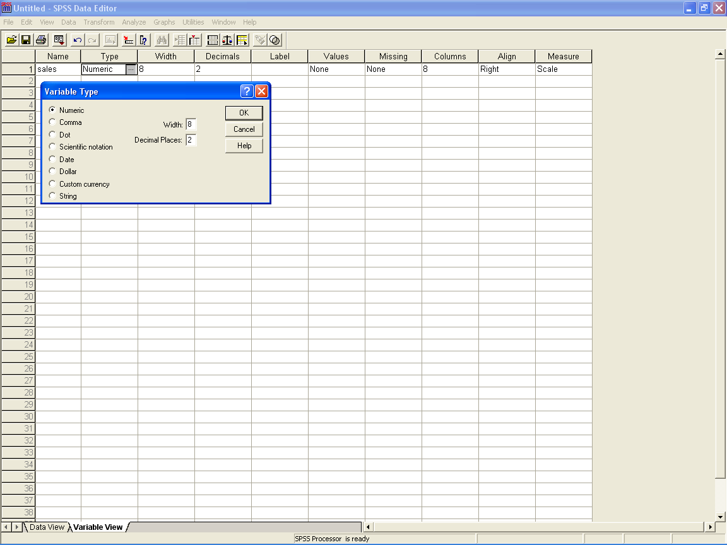The width and height of the screenshot is (727, 545).
Task: Open the Graphs menu
Action: tap(164, 22)
